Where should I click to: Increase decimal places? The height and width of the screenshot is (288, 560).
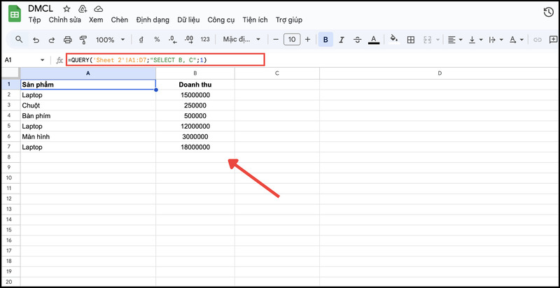point(189,40)
